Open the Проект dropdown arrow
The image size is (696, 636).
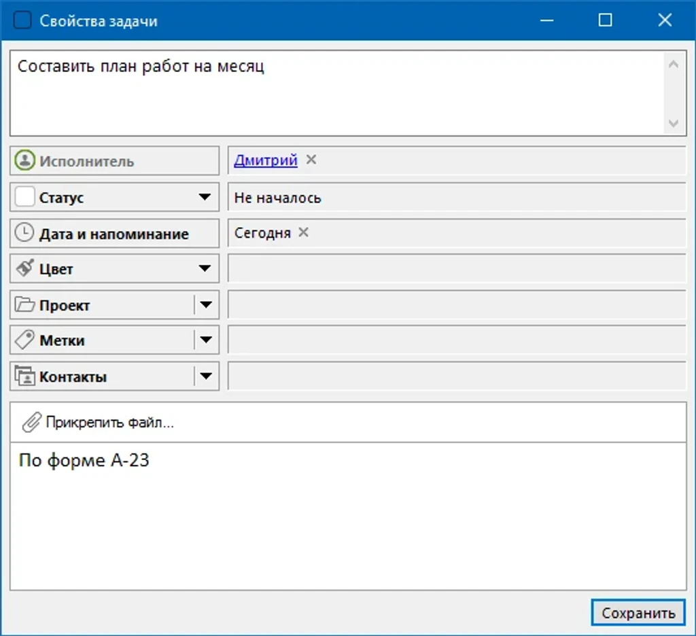coord(206,304)
